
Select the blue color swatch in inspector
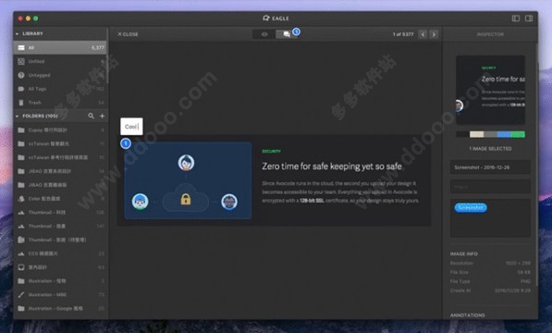tap(504, 134)
